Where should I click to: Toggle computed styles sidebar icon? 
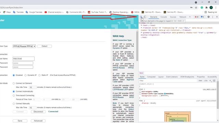214,81
